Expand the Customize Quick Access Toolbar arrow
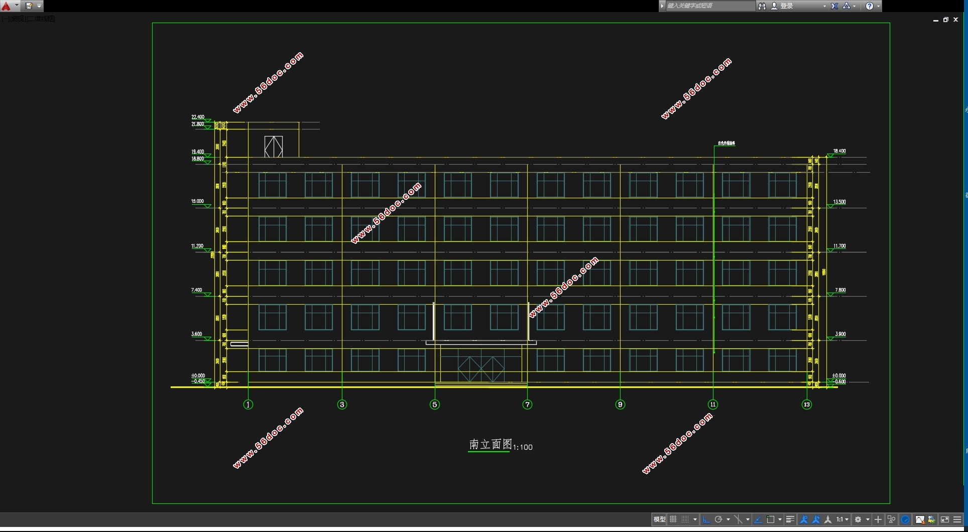968x532 pixels. tap(39, 6)
